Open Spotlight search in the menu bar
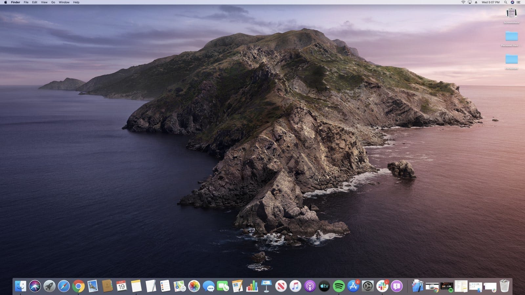The width and height of the screenshot is (525, 295). coord(506,2)
